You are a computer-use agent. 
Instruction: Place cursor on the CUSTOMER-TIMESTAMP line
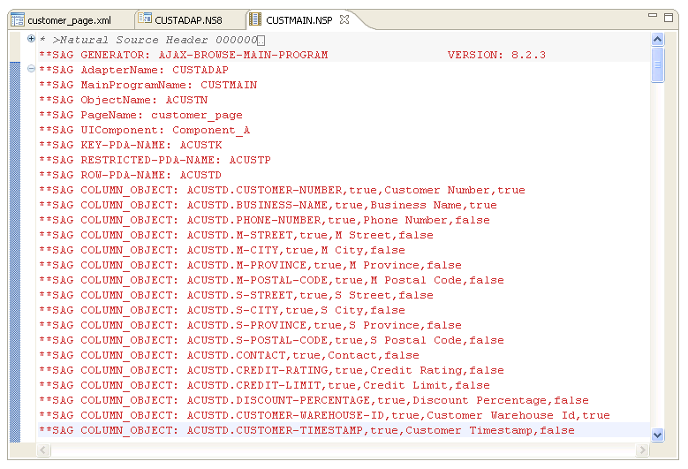pyautogui.click(x=306, y=431)
